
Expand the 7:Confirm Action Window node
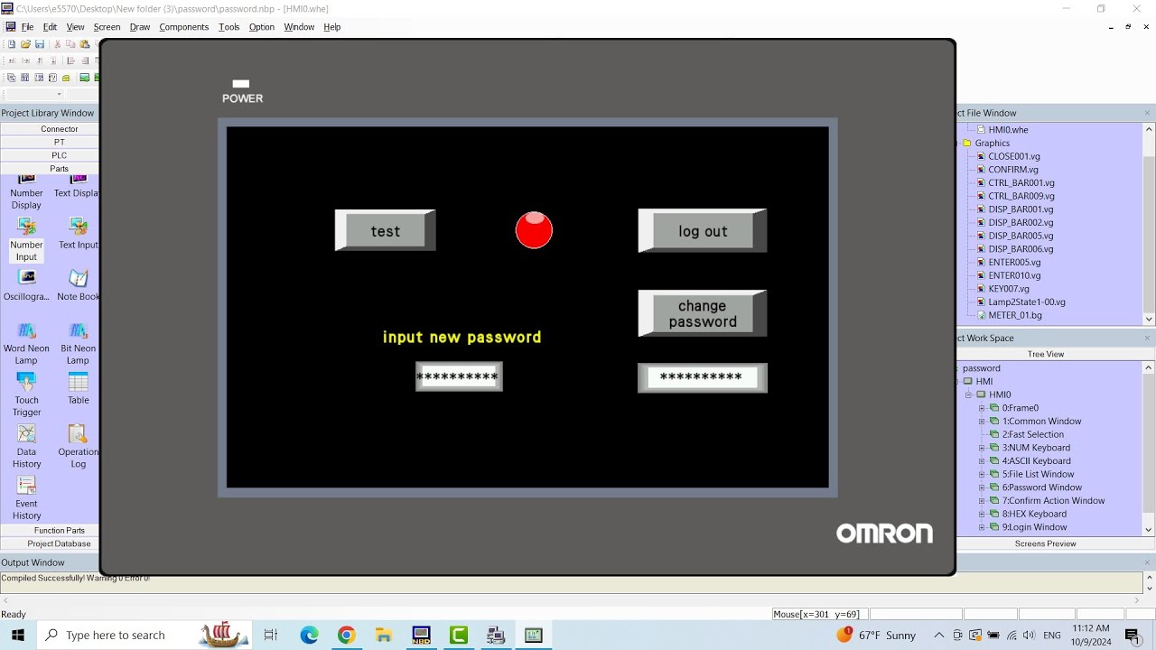click(x=982, y=501)
